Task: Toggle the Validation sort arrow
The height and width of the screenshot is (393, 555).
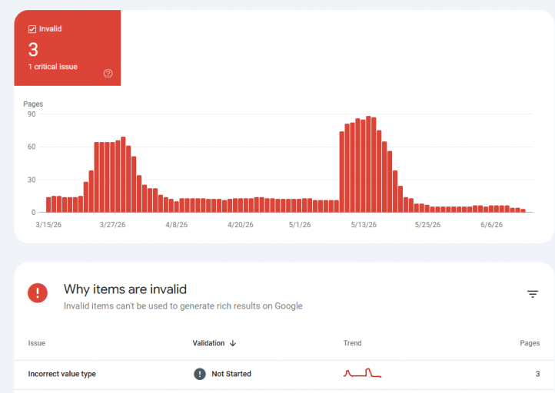Action: [233, 343]
